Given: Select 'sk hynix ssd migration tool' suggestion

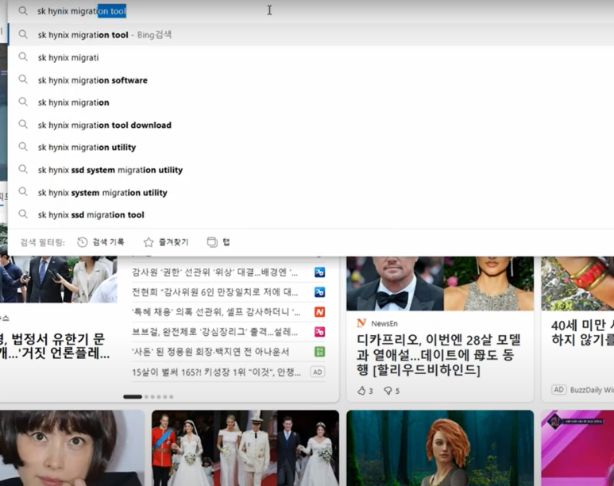Looking at the screenshot, I should click(x=311, y=215).
